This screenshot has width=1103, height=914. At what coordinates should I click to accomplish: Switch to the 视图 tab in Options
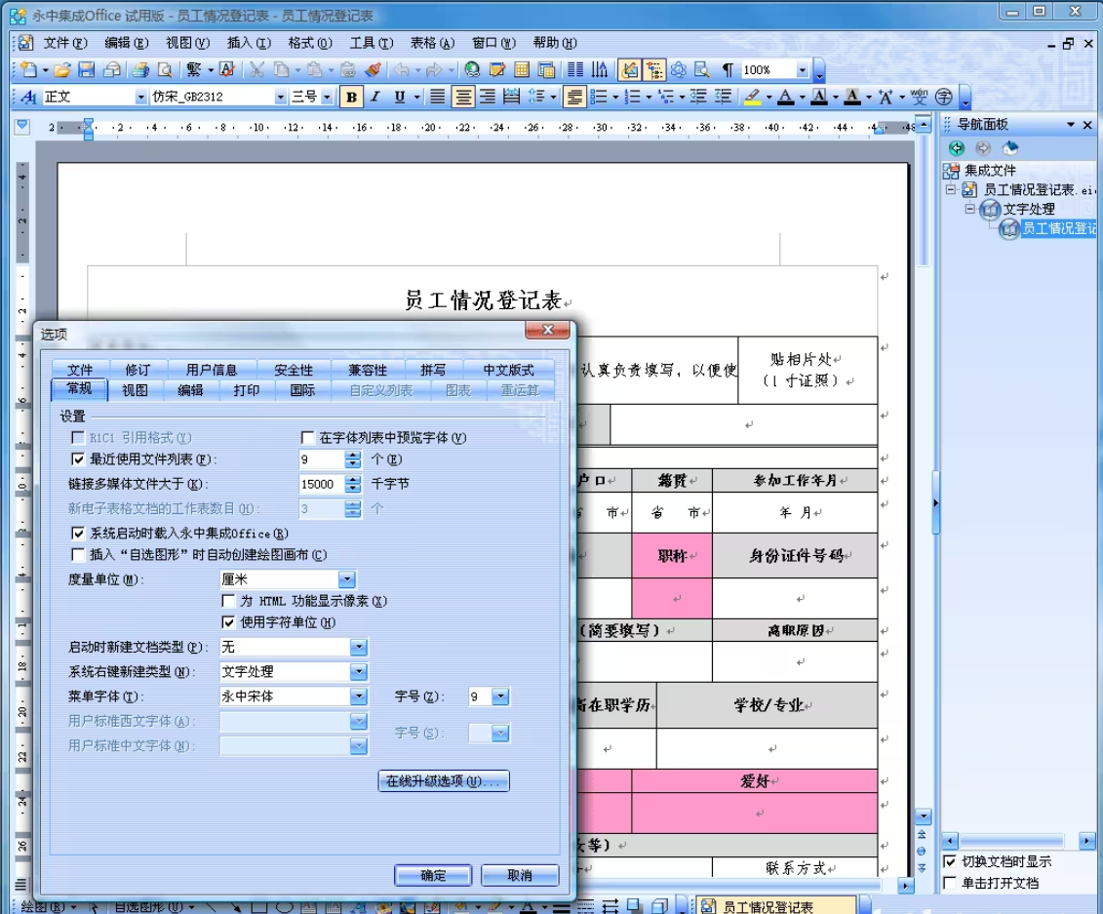tap(135, 390)
